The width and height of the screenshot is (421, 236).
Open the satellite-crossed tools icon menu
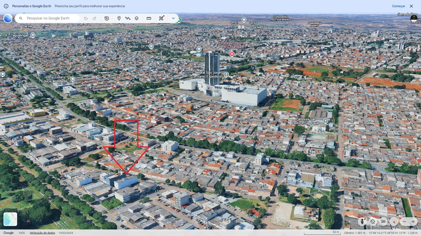coord(161,18)
